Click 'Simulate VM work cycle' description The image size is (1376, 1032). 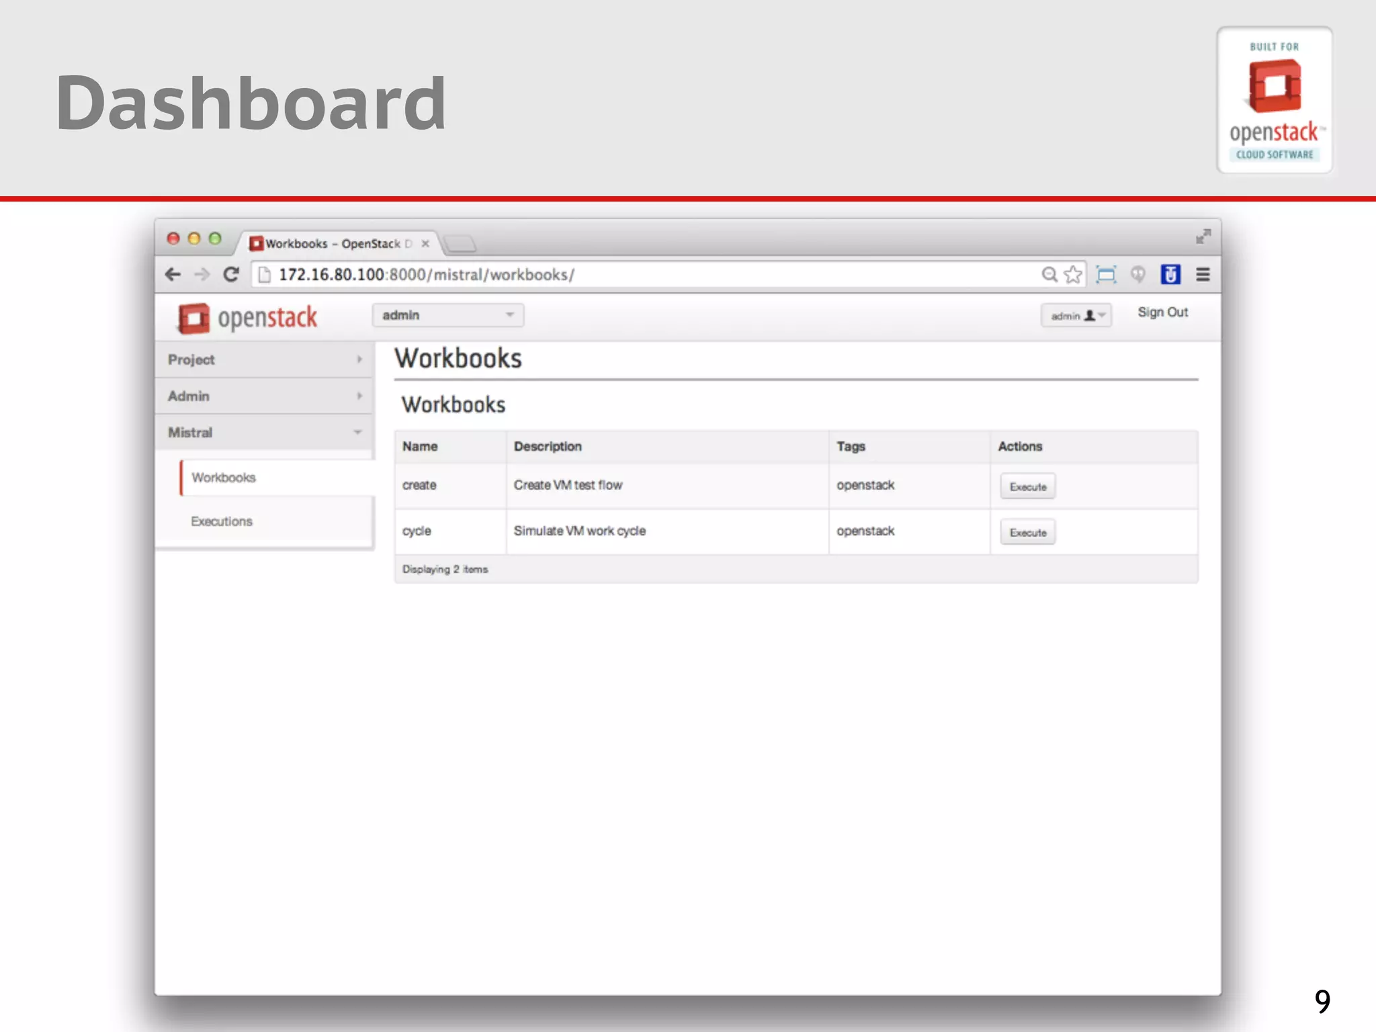click(x=579, y=531)
